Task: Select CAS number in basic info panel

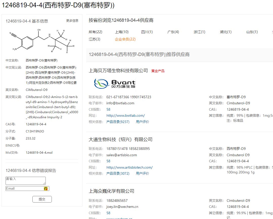Action: click(36, 124)
